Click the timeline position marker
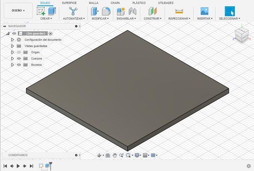Image resolution: width=254 pixels, height=171 pixels. click(x=51, y=166)
